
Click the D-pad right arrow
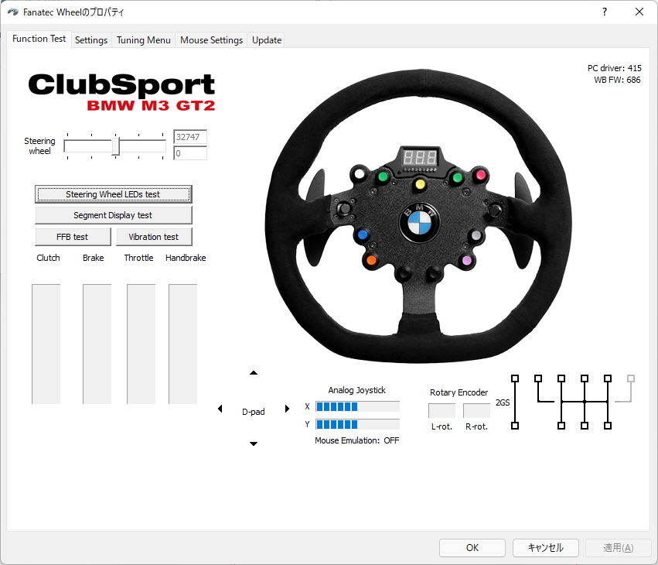[x=287, y=409]
